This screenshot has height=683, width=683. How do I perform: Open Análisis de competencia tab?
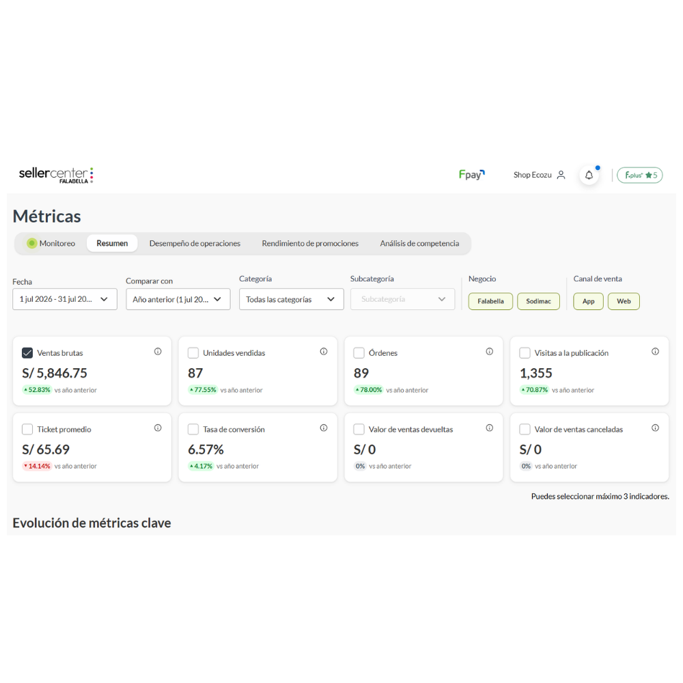pos(419,244)
